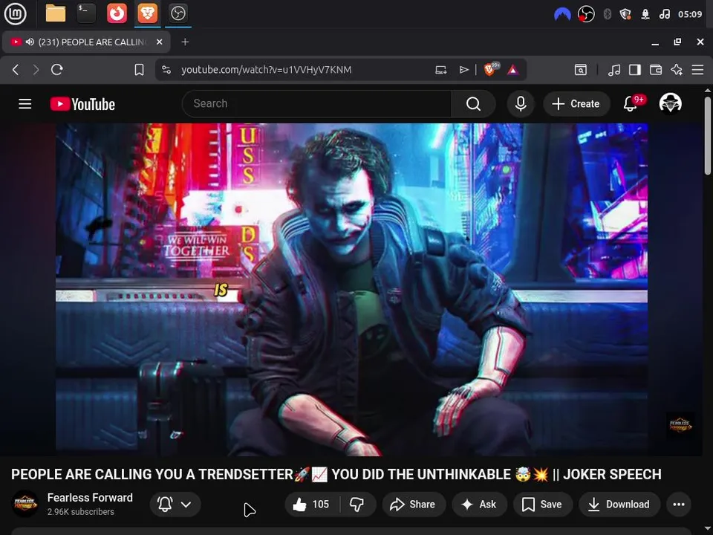Go back with the browser back arrow
This screenshot has height=535, width=713.
(x=16, y=70)
